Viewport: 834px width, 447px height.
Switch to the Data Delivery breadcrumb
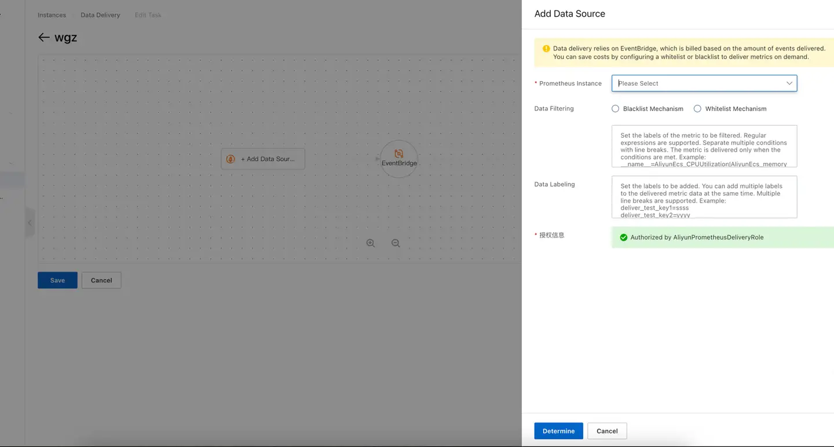click(100, 14)
